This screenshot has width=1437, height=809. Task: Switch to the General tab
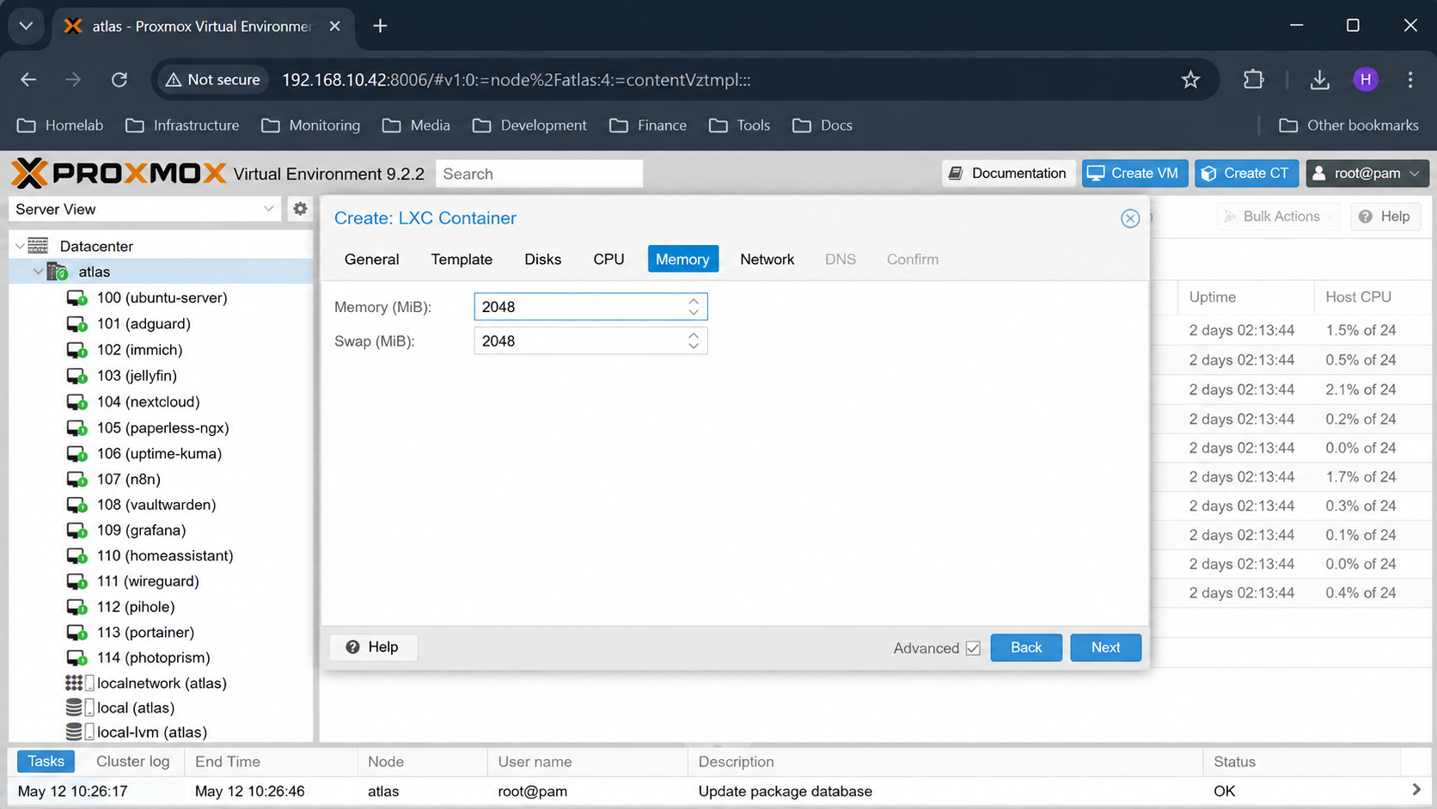pos(371,260)
